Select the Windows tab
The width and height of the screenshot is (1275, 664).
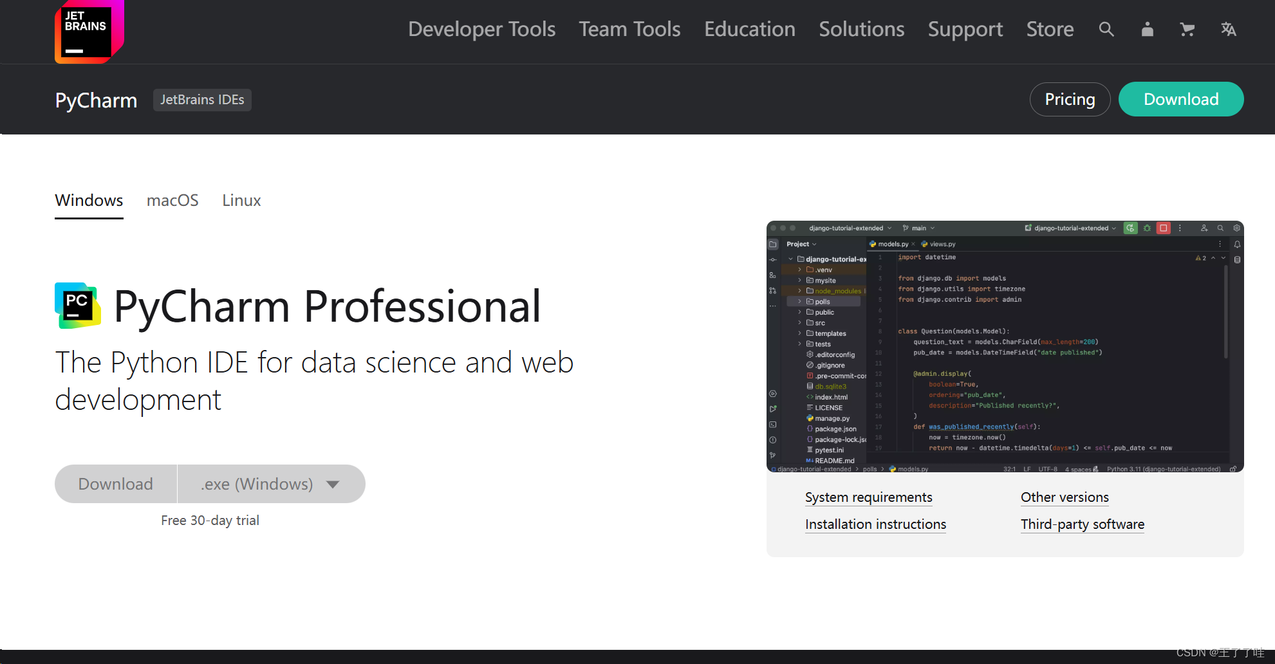tap(89, 201)
